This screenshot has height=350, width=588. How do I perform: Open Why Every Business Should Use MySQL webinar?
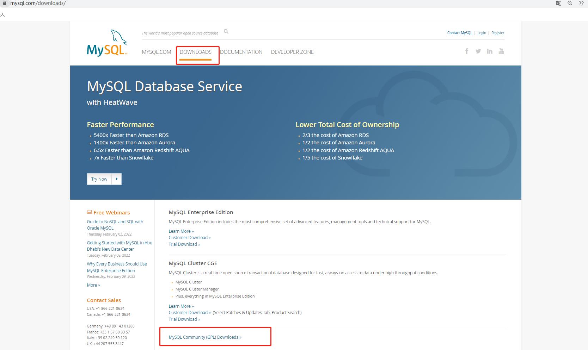pos(117,267)
